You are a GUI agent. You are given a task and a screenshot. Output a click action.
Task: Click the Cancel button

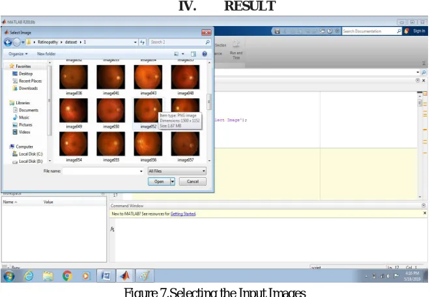(x=193, y=182)
